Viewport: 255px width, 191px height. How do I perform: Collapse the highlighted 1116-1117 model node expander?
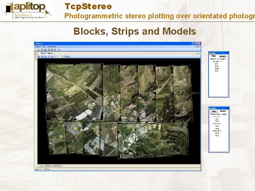(211, 131)
